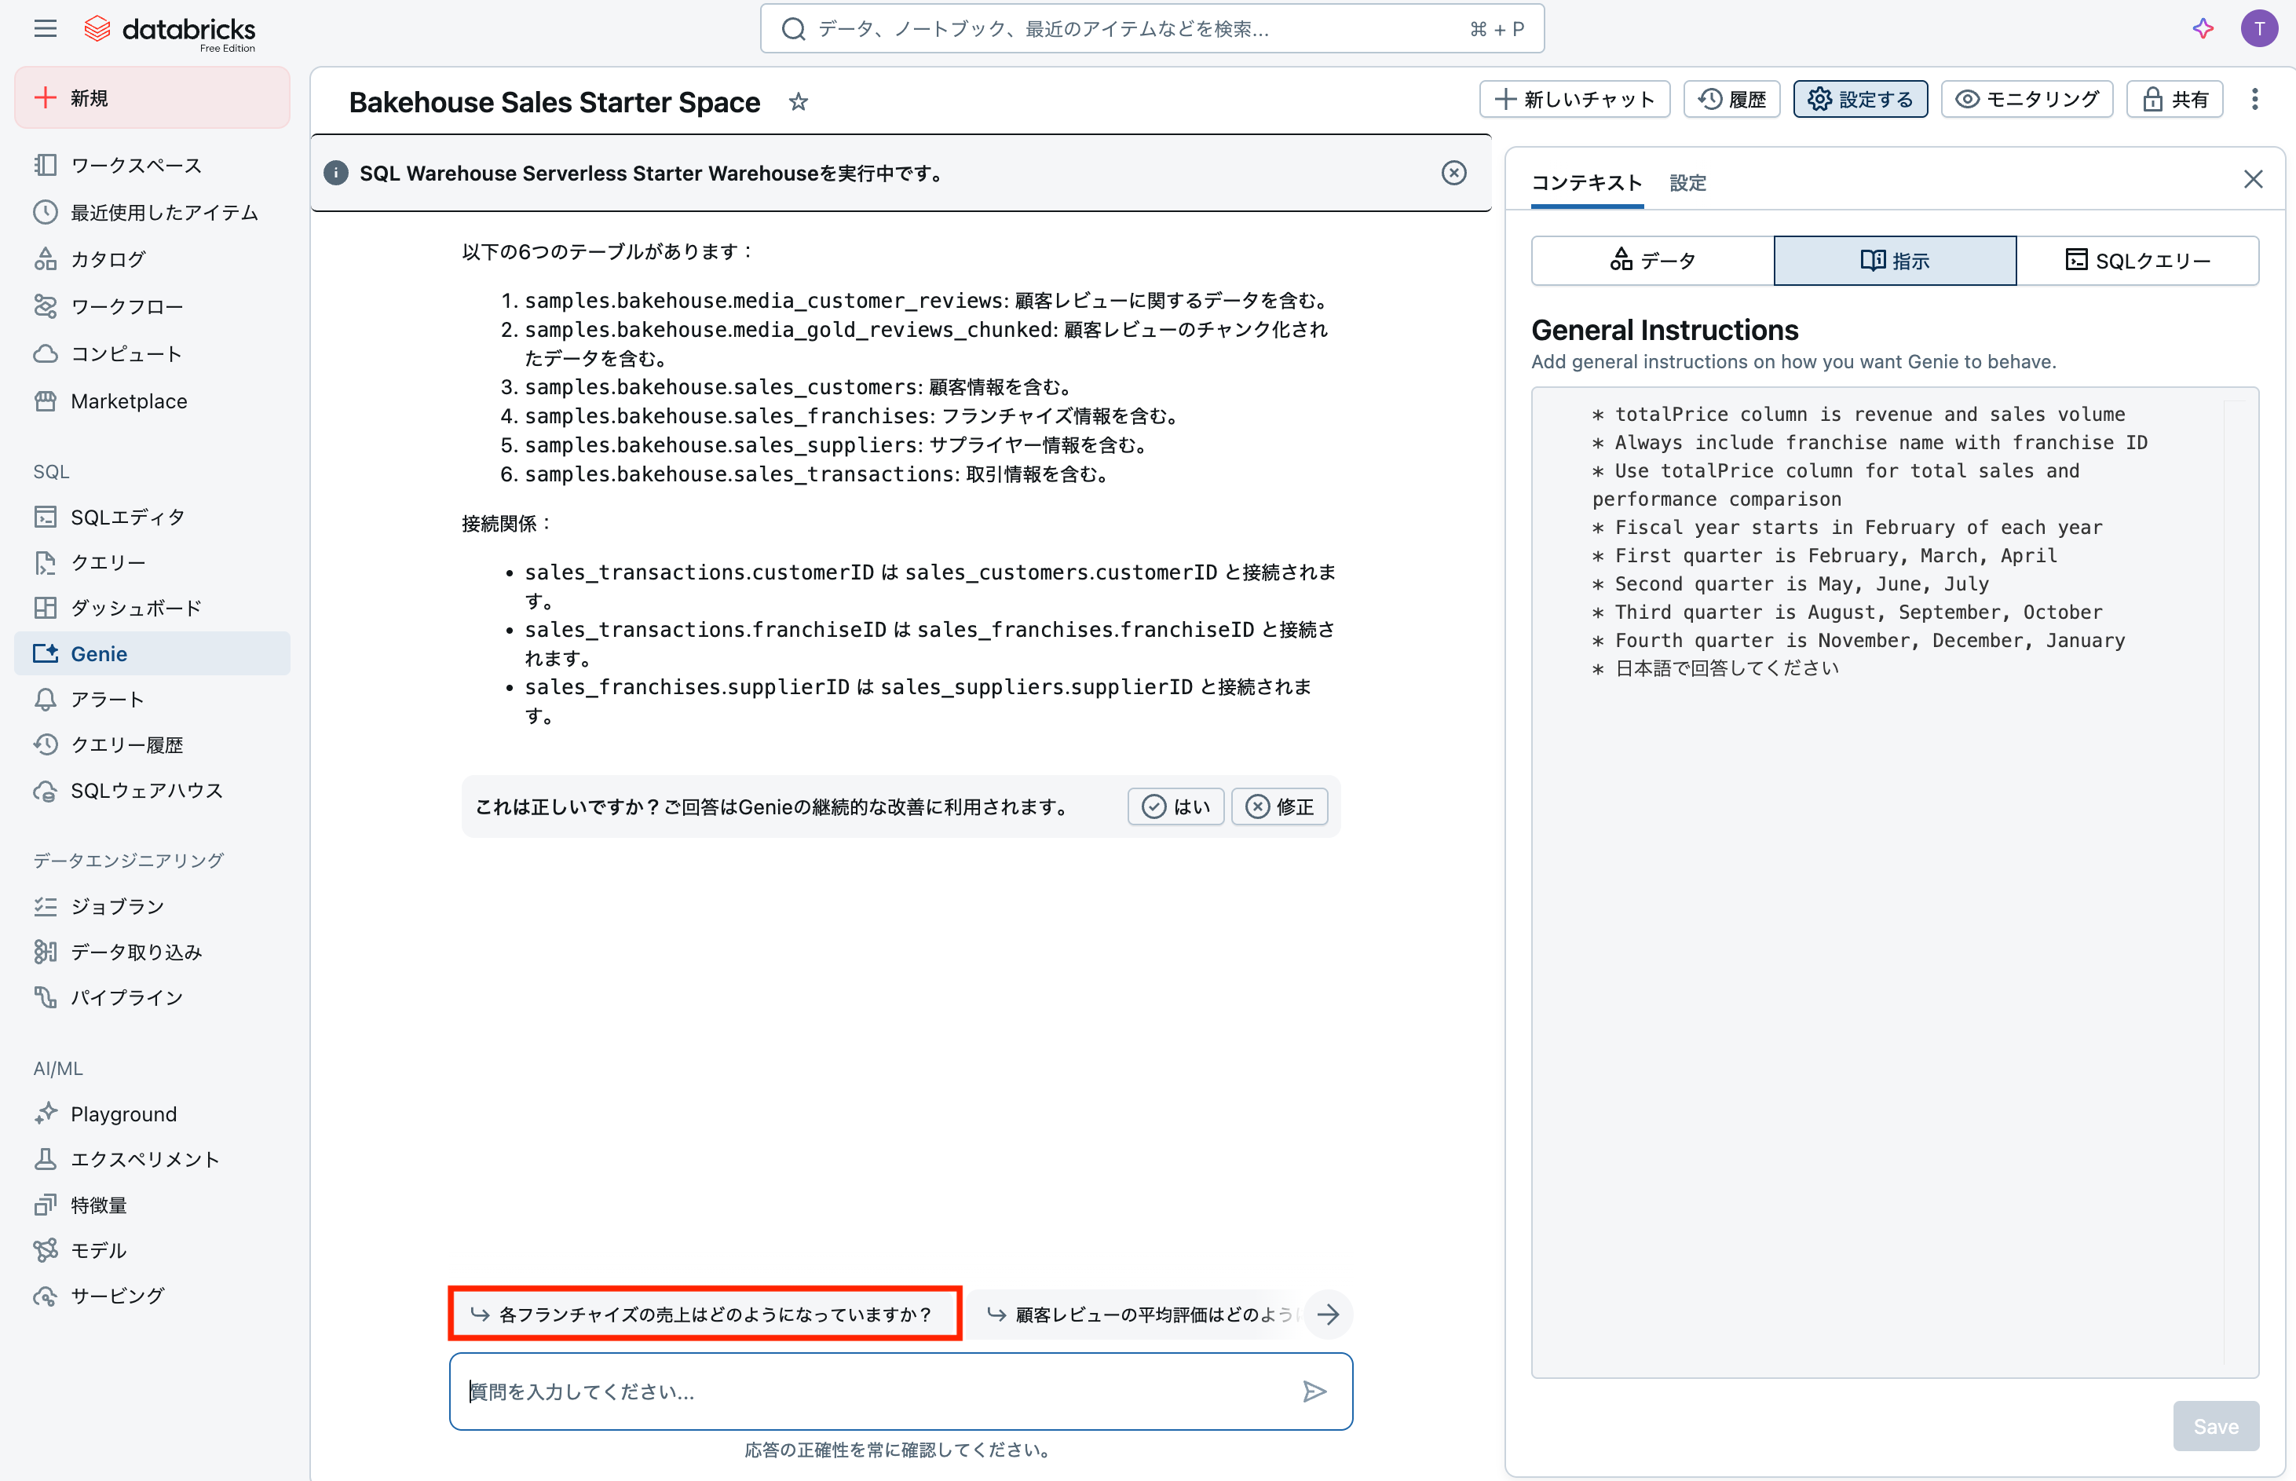Select the 指示 instructions segment tab
Screen dimensions: 2296x1481
1895,261
